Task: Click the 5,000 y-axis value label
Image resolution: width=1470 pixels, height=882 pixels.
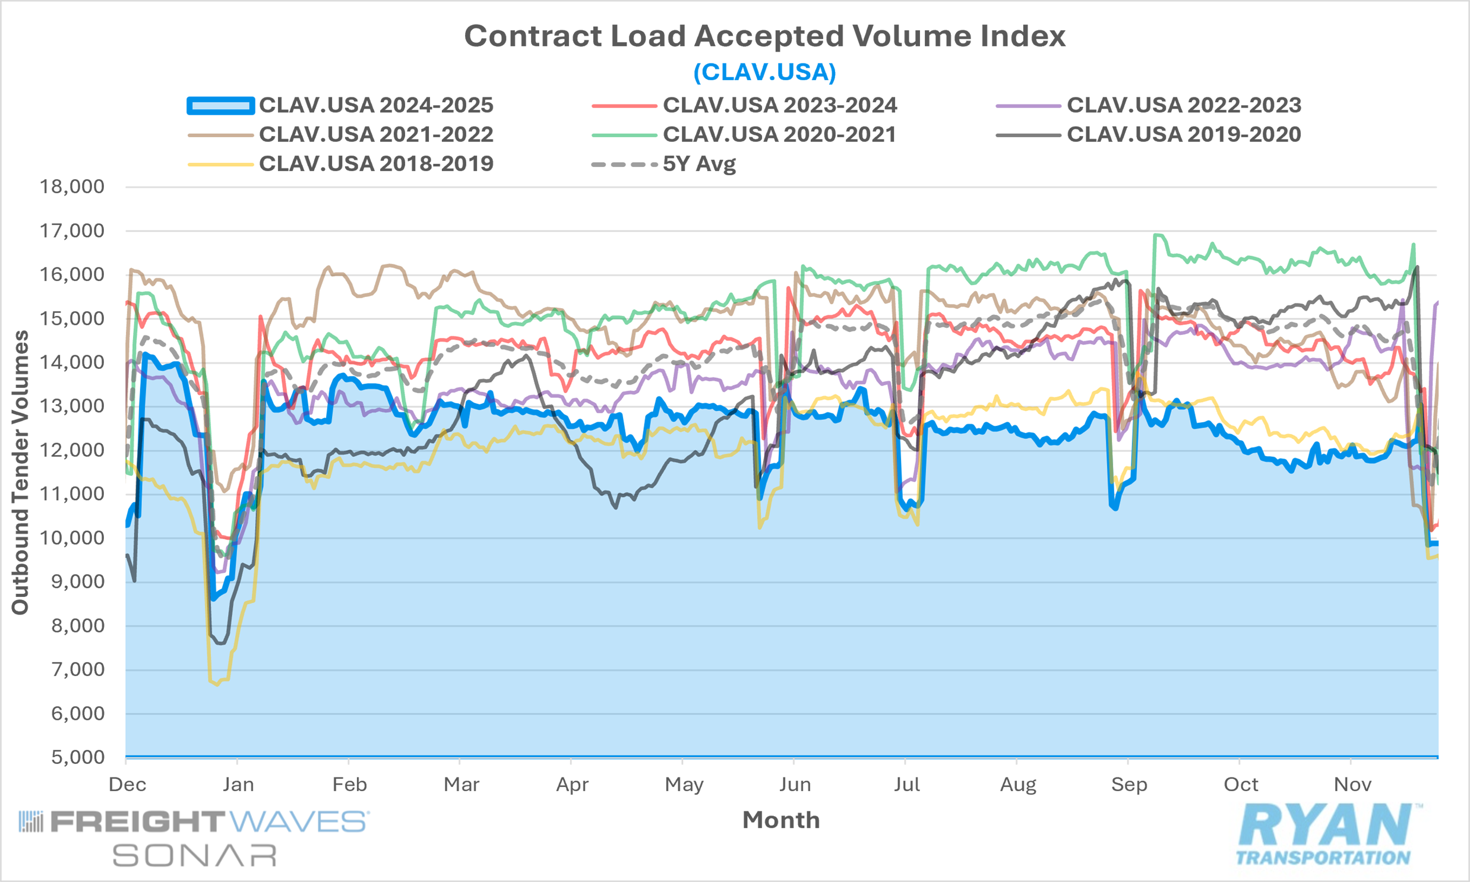Action: tap(77, 757)
